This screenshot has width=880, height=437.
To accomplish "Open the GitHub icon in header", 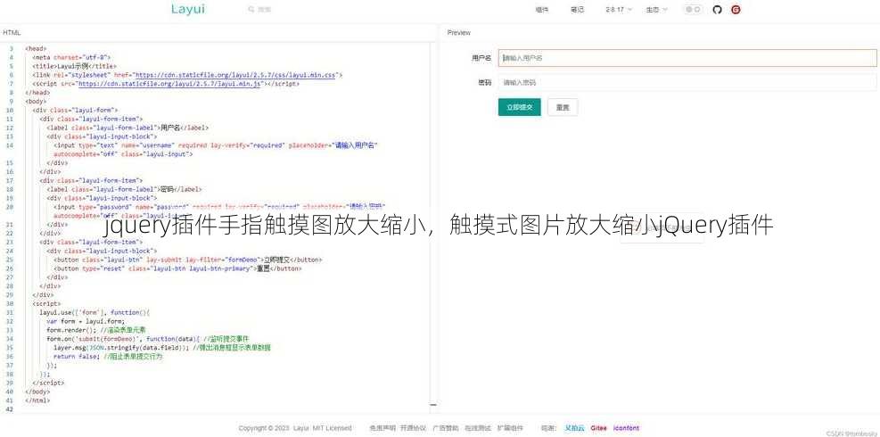I will pyautogui.click(x=717, y=10).
